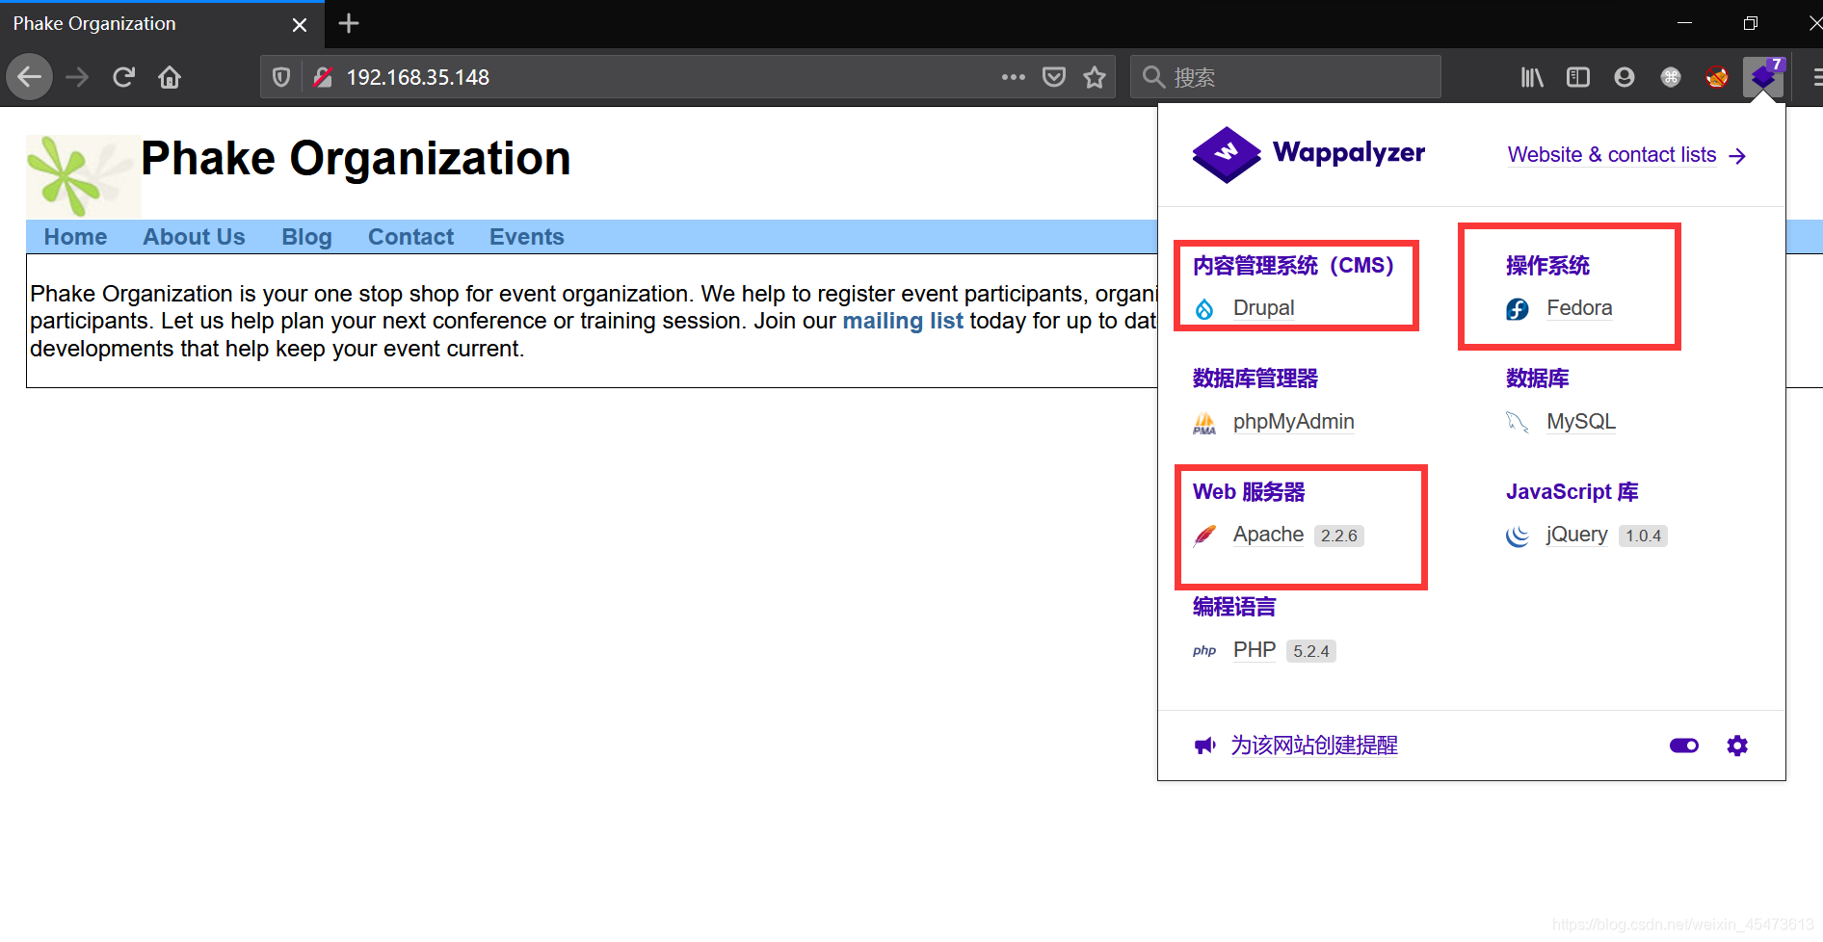Open the About Us page
Image resolution: width=1823 pixels, height=942 pixels.
[194, 237]
